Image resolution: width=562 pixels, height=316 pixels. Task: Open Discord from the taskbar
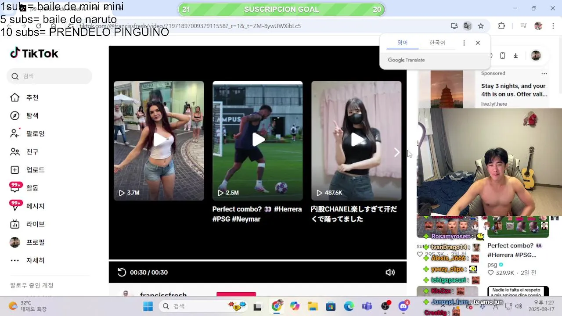pos(403,306)
